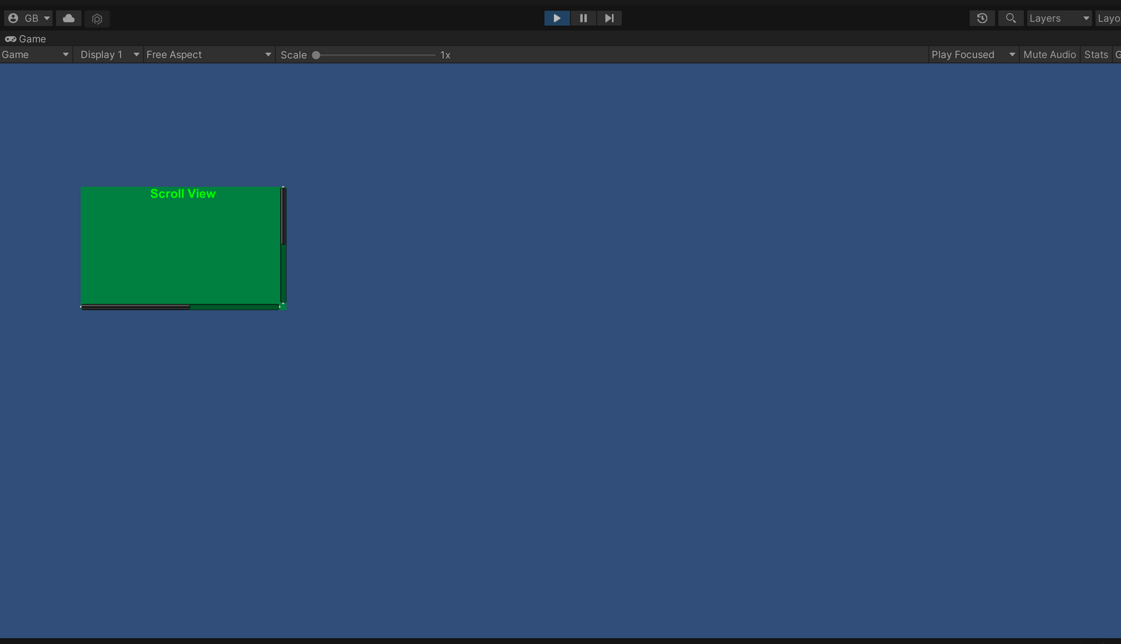Open the Layout dropdown

(1109, 18)
